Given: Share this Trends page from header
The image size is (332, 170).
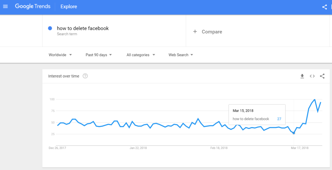Looking at the screenshot, I should tap(325, 7).
